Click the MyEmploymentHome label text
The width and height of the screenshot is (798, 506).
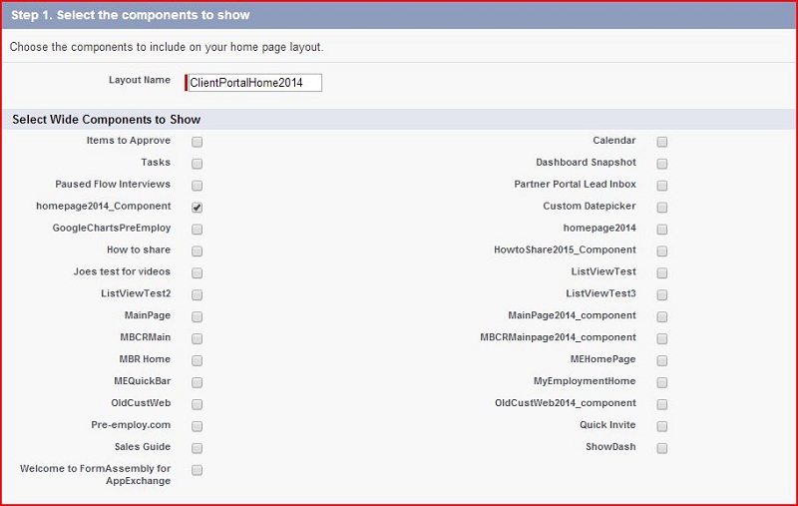coord(585,381)
